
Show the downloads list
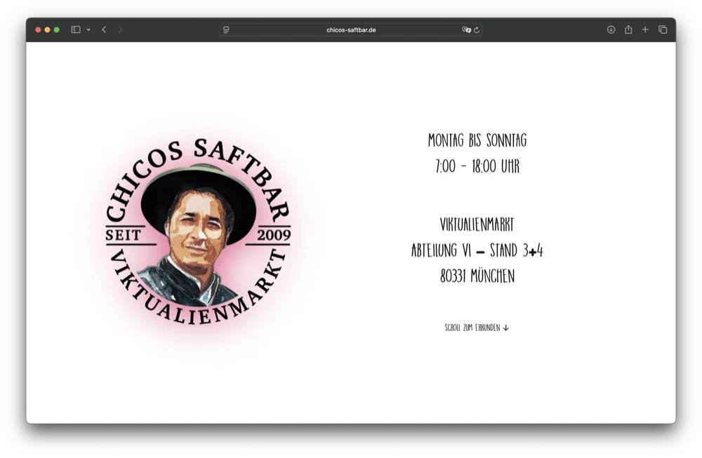(x=611, y=29)
